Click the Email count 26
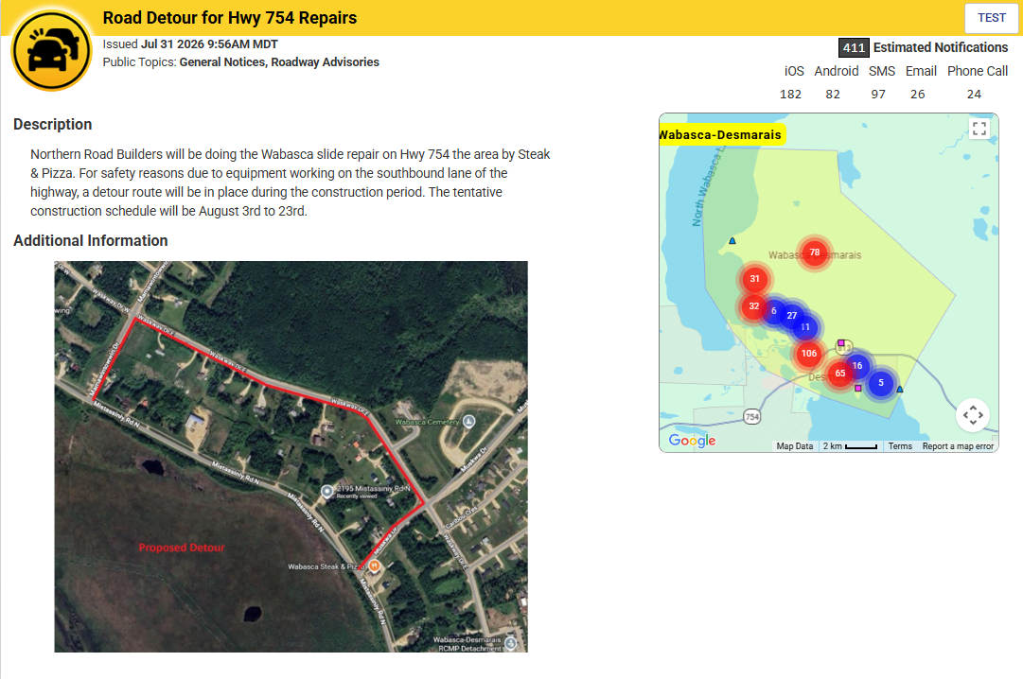This screenshot has height=679, width=1023. [917, 94]
